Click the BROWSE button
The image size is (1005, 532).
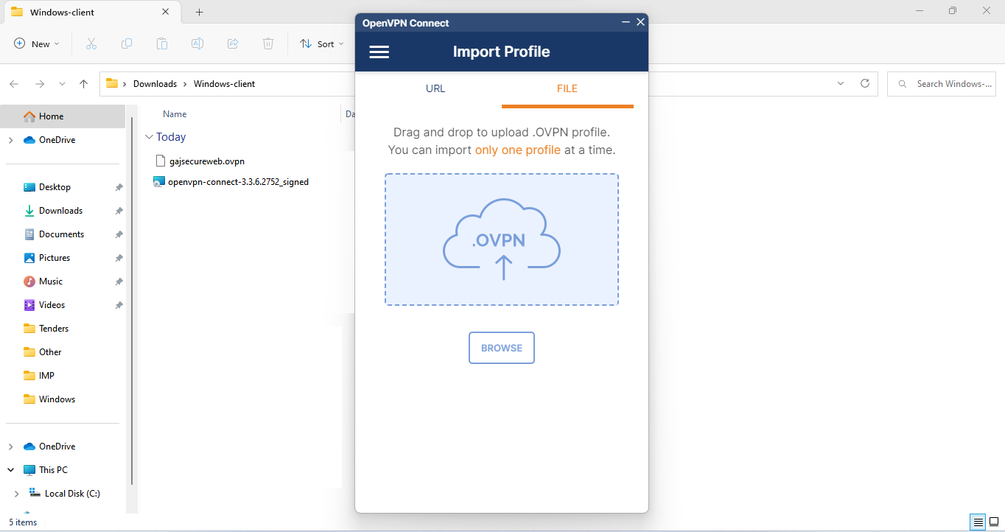point(502,348)
